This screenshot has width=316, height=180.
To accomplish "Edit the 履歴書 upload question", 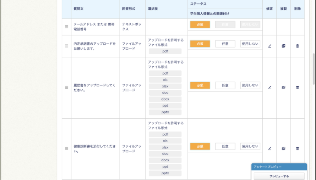I will (x=269, y=88).
